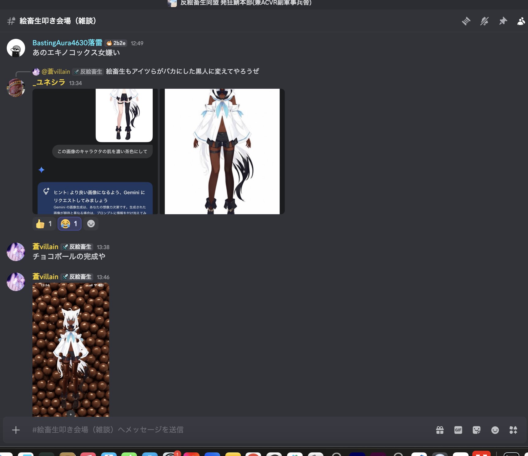Toggle the laughing-tears emoji reaction

pos(69,224)
